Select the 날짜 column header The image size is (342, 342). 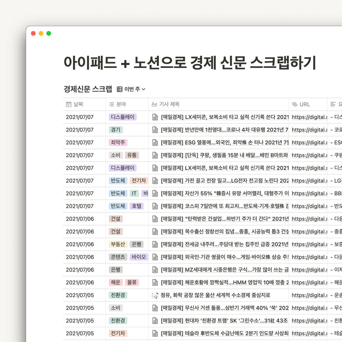coord(84,104)
